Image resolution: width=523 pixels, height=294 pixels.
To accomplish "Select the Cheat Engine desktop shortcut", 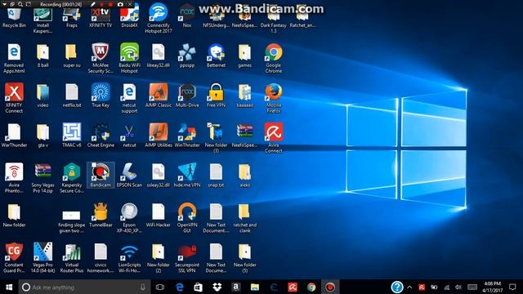I will coord(101,136).
